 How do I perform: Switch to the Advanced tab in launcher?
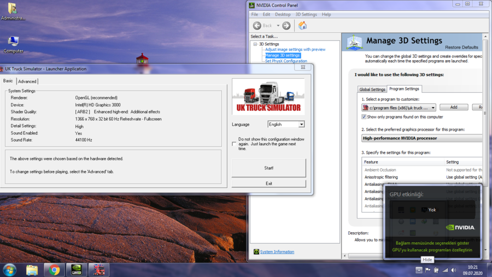pos(27,81)
